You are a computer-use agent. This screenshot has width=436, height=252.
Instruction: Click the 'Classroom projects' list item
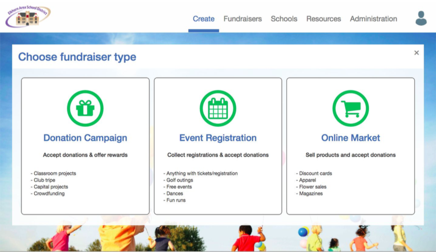(x=53, y=173)
